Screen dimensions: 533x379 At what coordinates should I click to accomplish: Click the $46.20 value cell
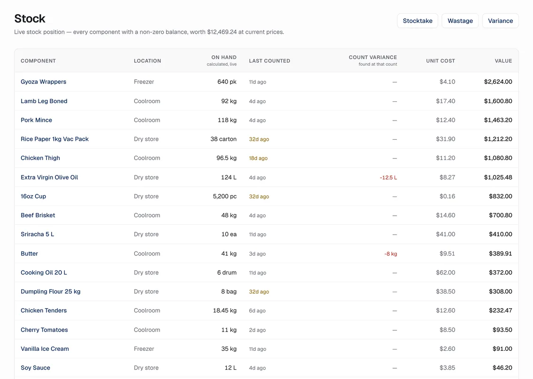502,368
